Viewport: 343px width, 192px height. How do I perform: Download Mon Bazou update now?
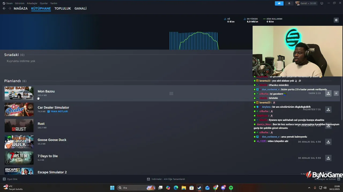tap(328, 93)
